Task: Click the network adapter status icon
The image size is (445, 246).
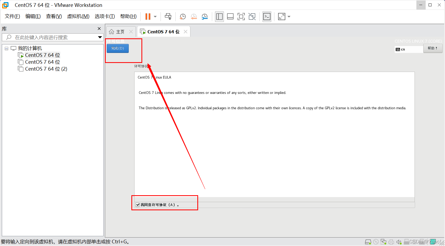Action: coord(383,242)
